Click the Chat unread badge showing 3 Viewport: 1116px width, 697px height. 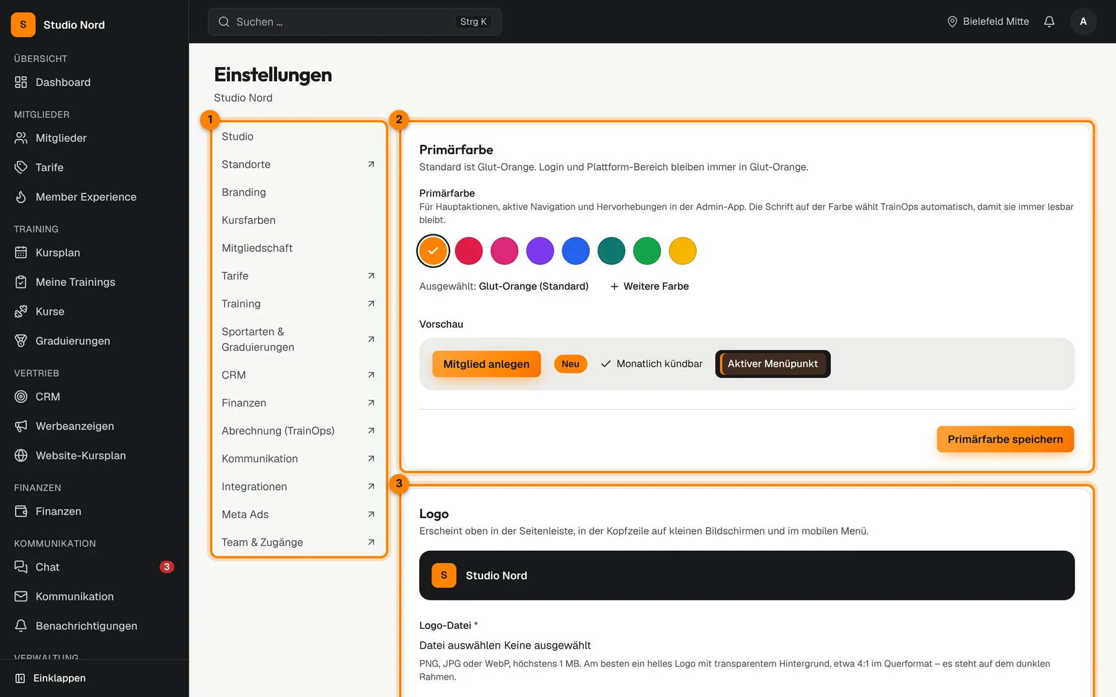(x=167, y=567)
